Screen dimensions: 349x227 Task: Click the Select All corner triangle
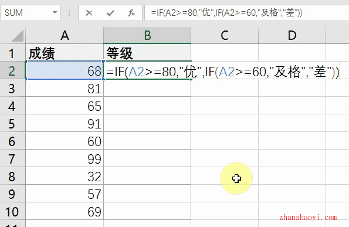18,36
